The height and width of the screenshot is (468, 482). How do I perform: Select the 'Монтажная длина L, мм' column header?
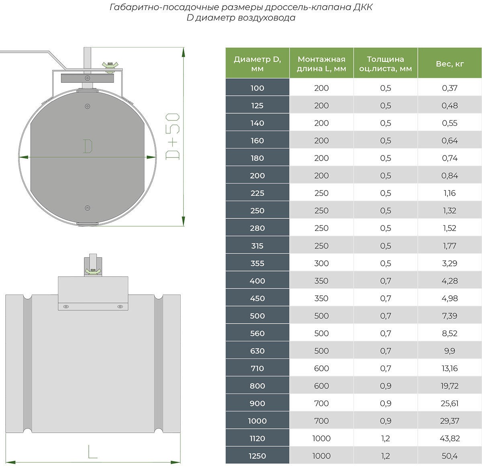(x=321, y=63)
